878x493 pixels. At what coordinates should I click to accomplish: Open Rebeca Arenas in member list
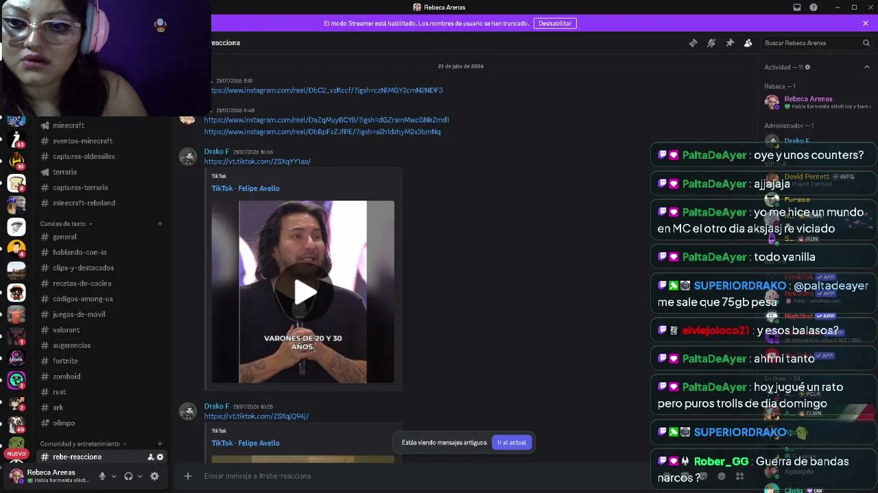818,103
